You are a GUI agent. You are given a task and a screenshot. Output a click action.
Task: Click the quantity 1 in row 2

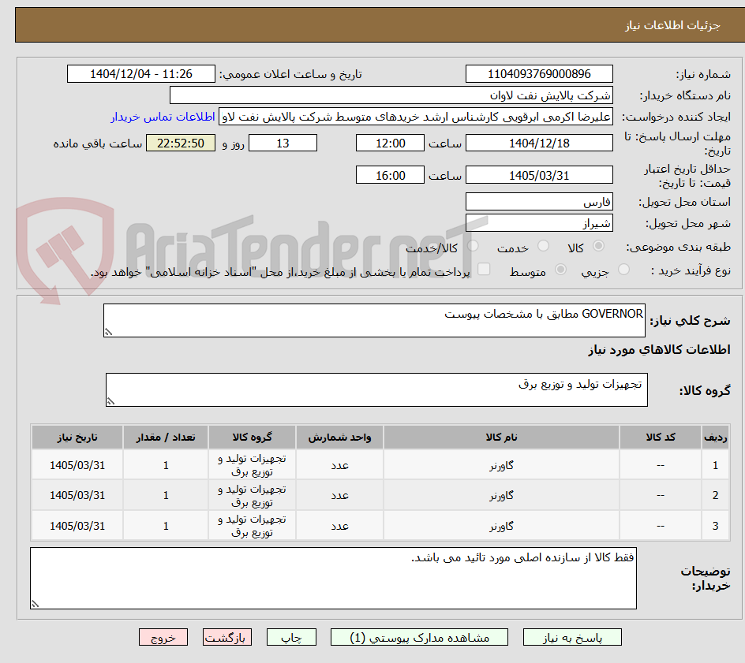coord(166,495)
